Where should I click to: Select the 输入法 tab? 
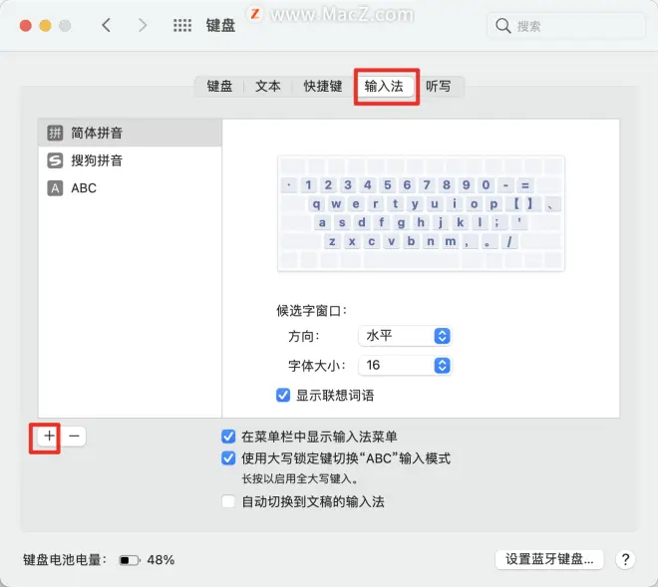pyautogui.click(x=384, y=87)
